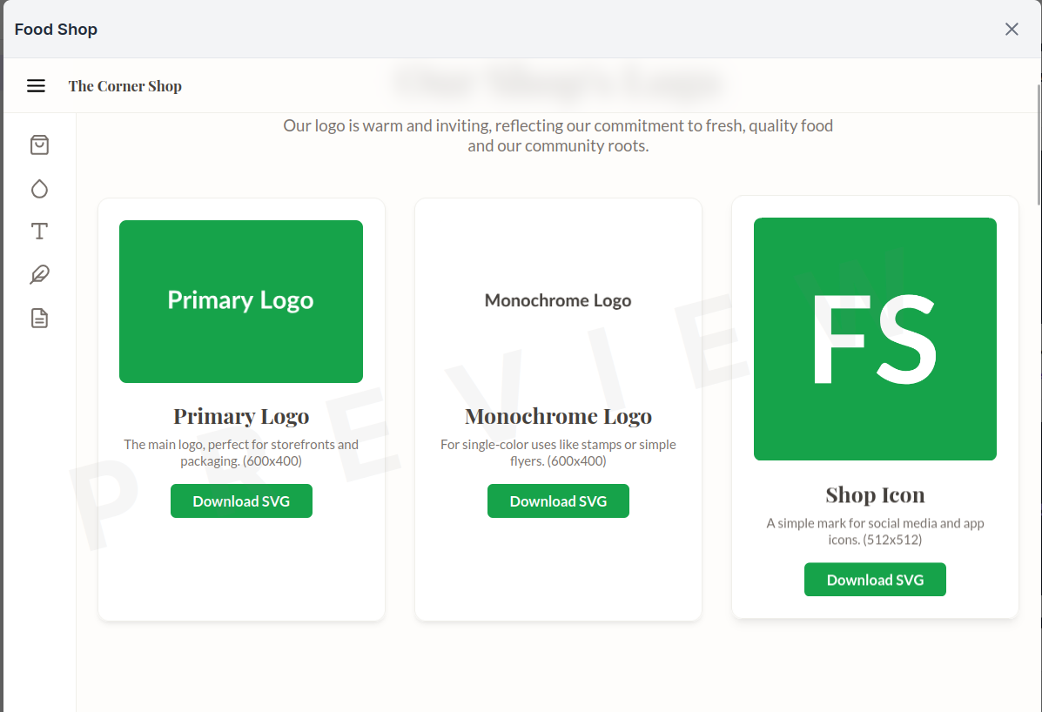This screenshot has height=712, width=1042.
Task: Click the Food Shop window title
Action: tap(56, 30)
